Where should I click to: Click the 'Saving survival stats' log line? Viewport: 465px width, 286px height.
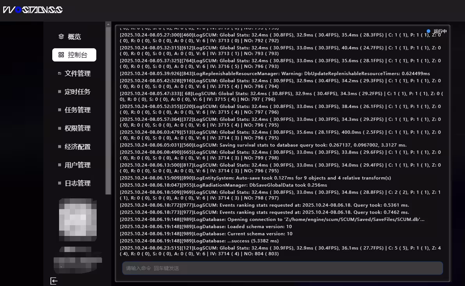[x=263, y=145]
